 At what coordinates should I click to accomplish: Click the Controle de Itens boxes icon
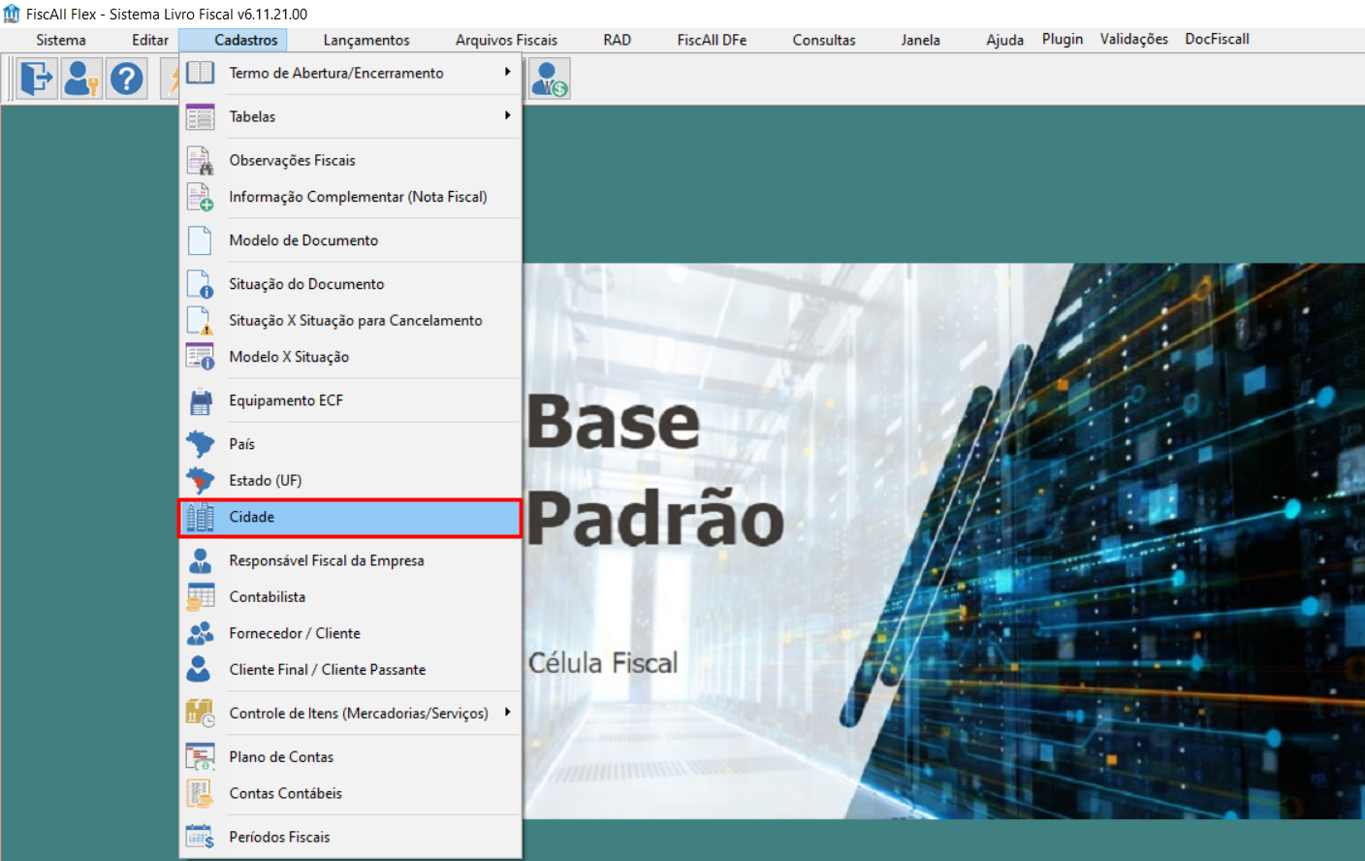click(200, 714)
